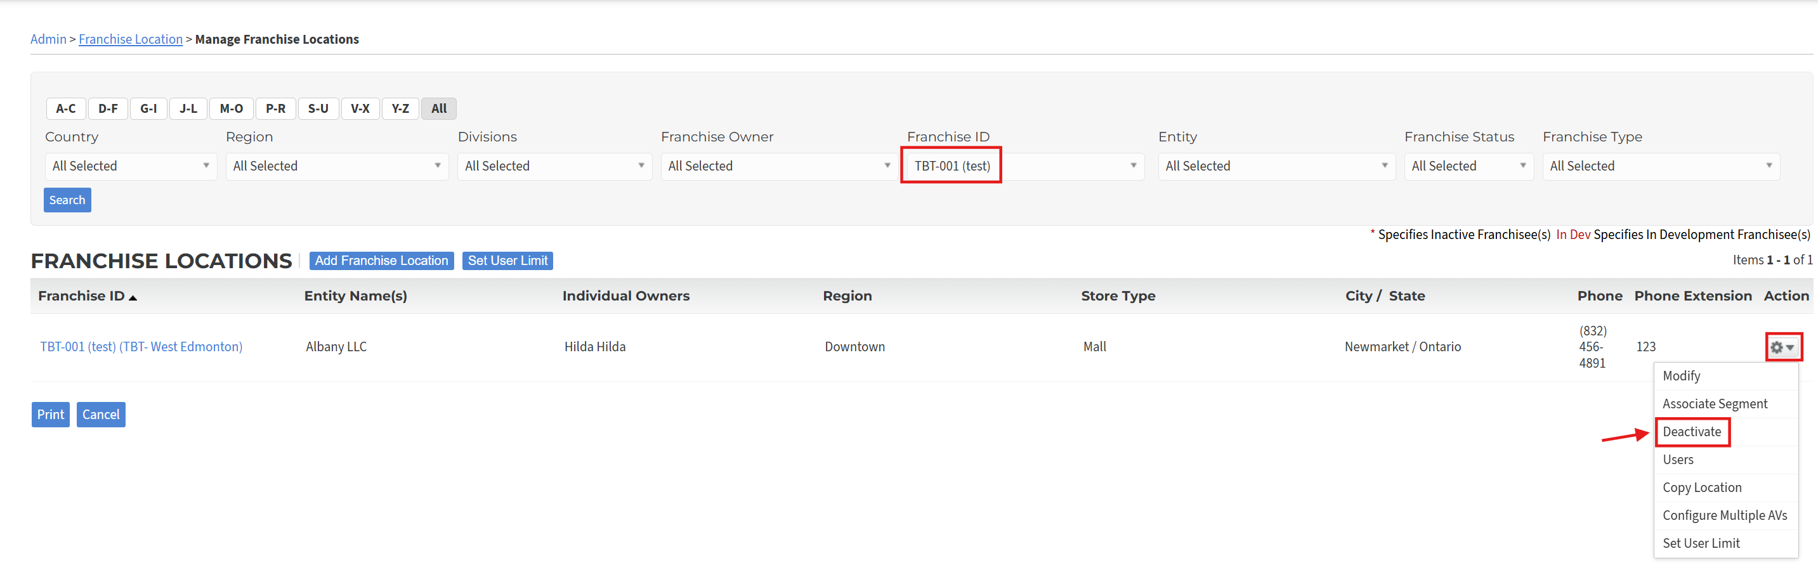This screenshot has width=1818, height=582.
Task: Filter by the Y-Z alphabet tab
Action: (400, 108)
